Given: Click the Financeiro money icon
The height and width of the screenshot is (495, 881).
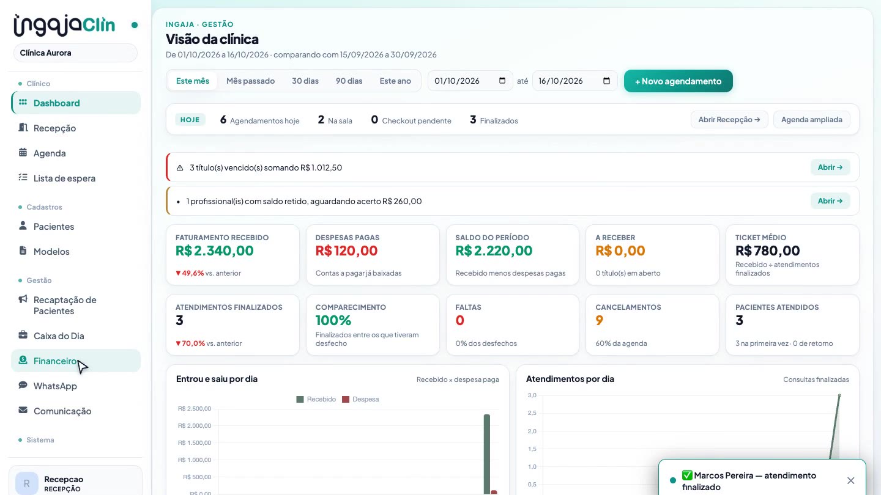Looking at the screenshot, I should (x=23, y=361).
